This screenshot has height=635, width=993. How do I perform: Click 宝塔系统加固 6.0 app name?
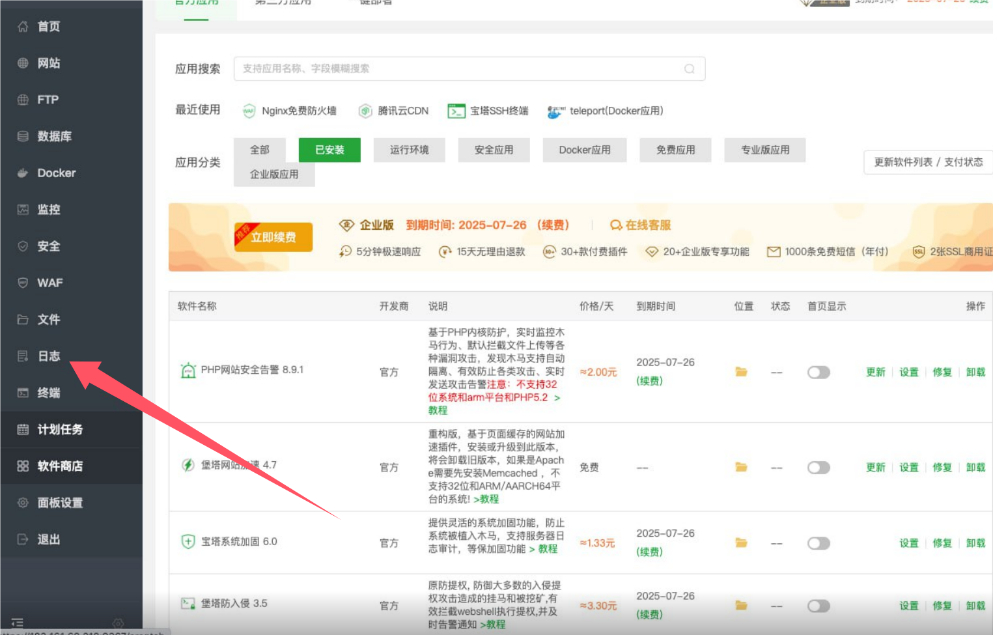(239, 542)
